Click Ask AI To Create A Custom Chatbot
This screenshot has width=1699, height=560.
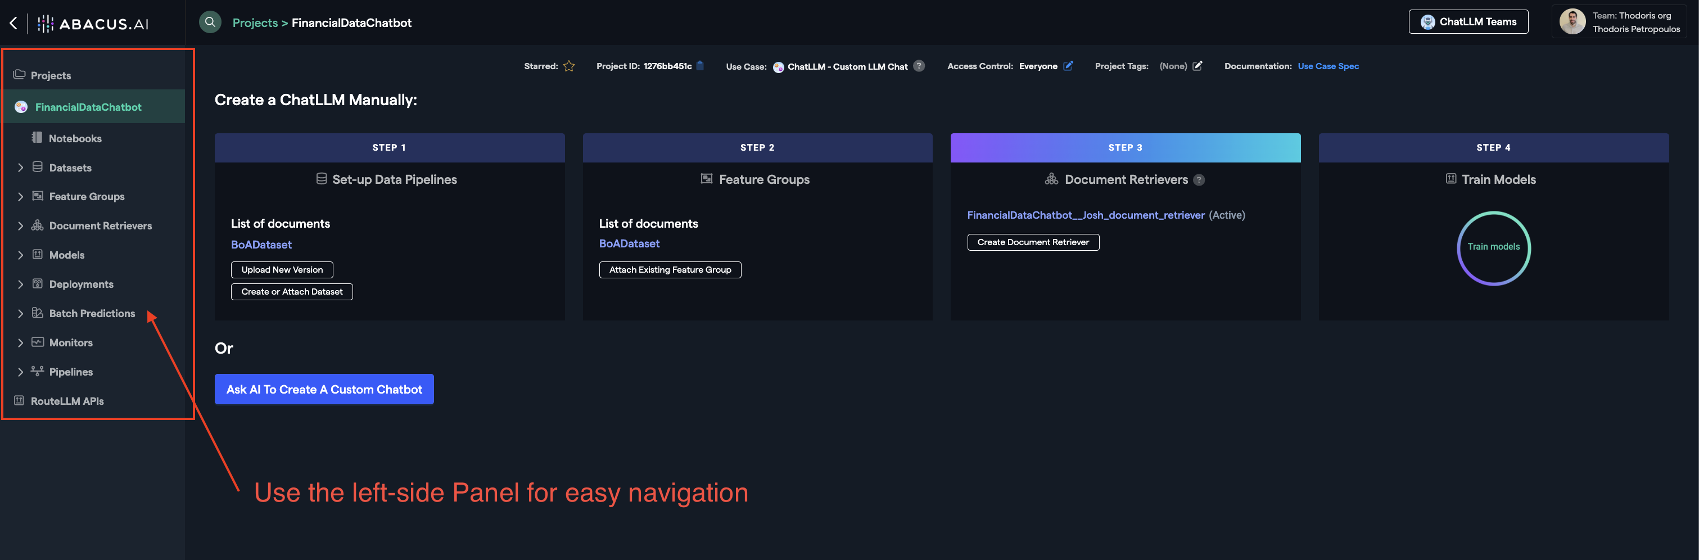[x=324, y=389]
